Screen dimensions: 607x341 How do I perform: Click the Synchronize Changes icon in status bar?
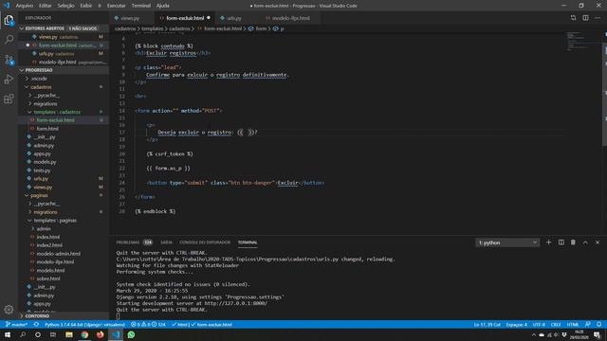tap(36, 324)
